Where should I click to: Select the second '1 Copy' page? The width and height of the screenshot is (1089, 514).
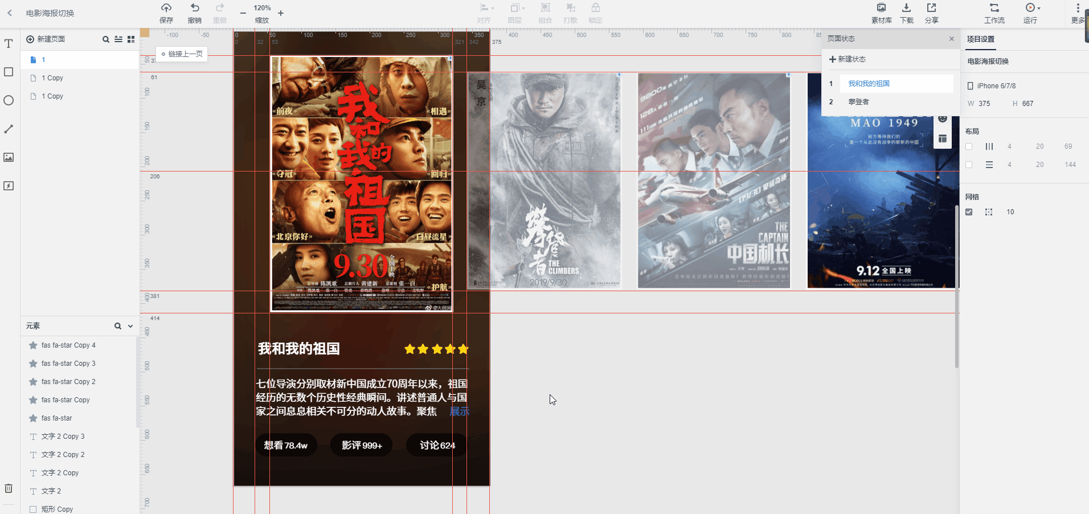(x=80, y=96)
